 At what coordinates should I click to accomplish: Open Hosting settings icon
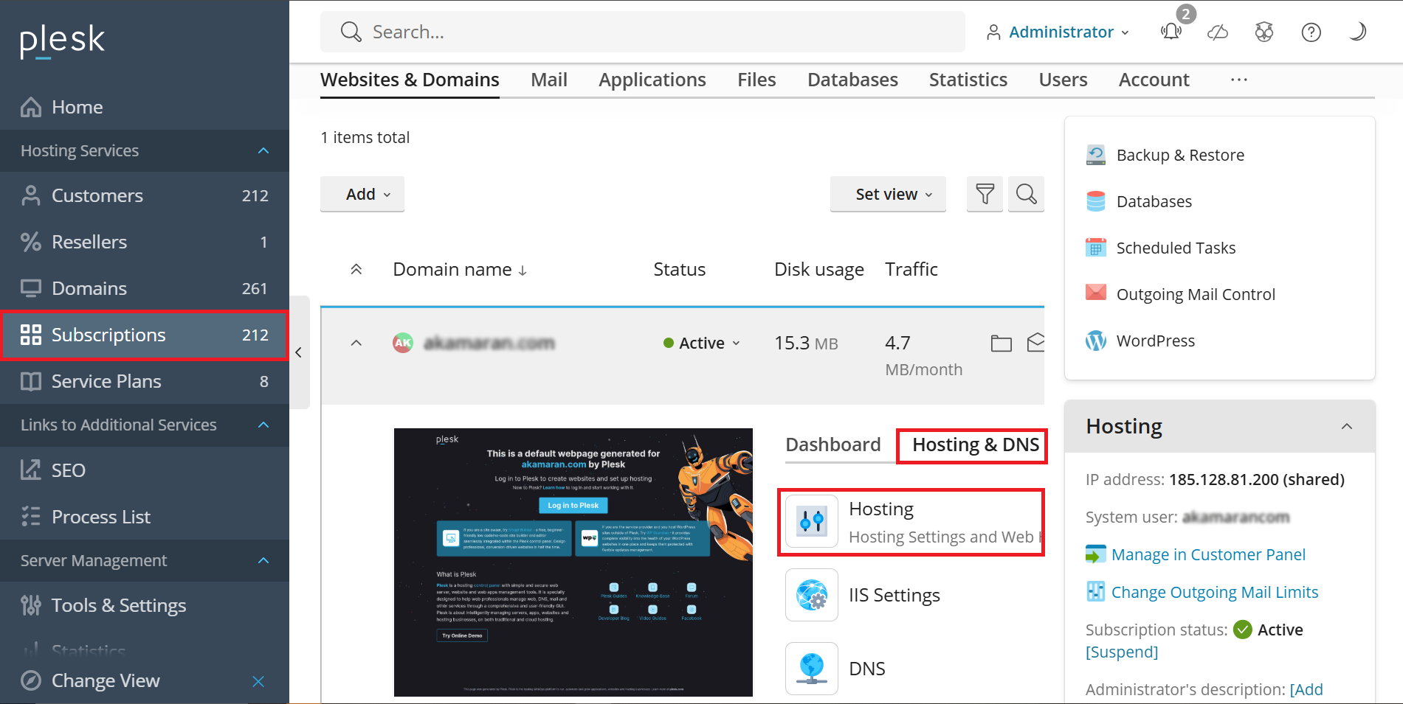click(x=812, y=521)
